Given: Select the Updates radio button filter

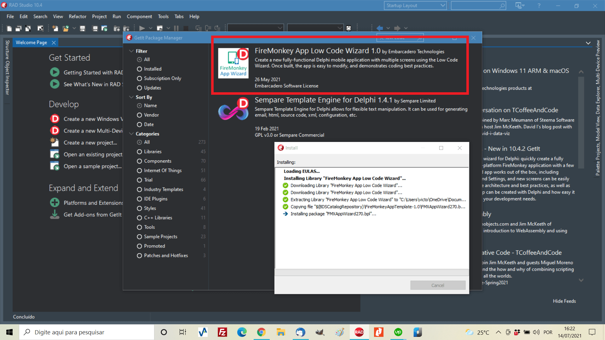Looking at the screenshot, I should 139,88.
